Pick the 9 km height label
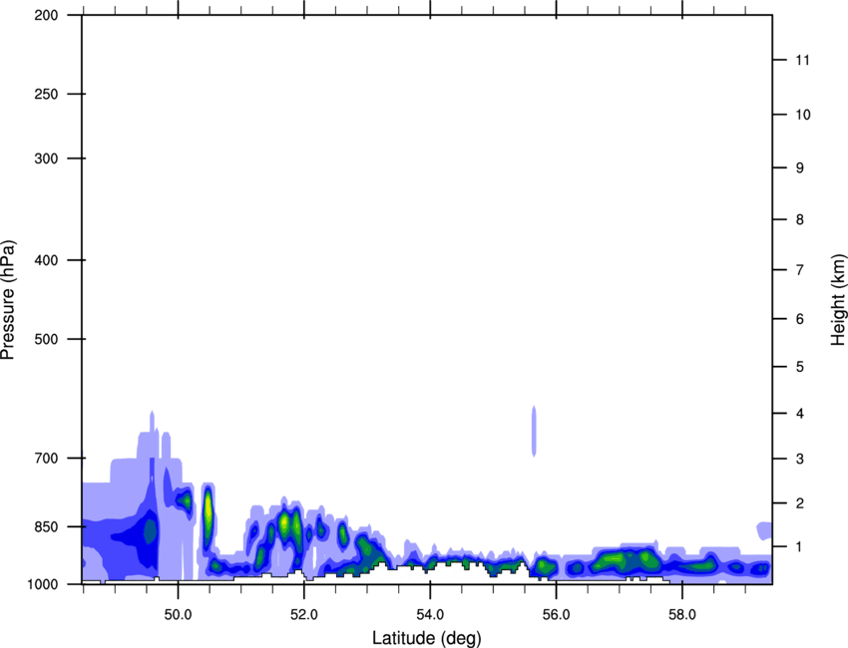Image resolution: width=848 pixels, height=648 pixels. point(800,168)
